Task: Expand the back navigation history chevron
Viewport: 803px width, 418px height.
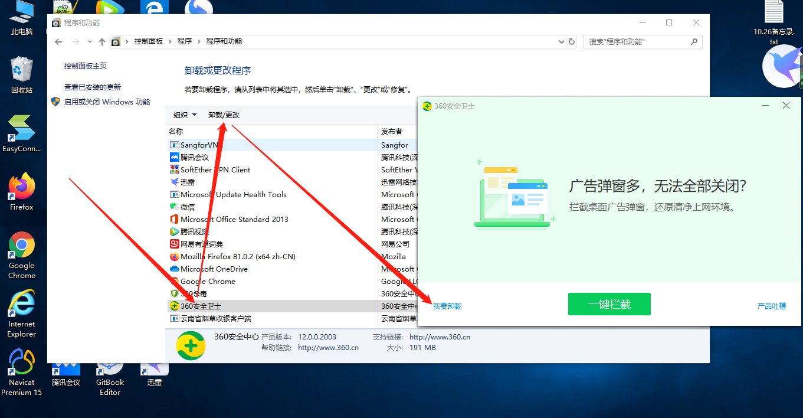Action: (x=89, y=41)
